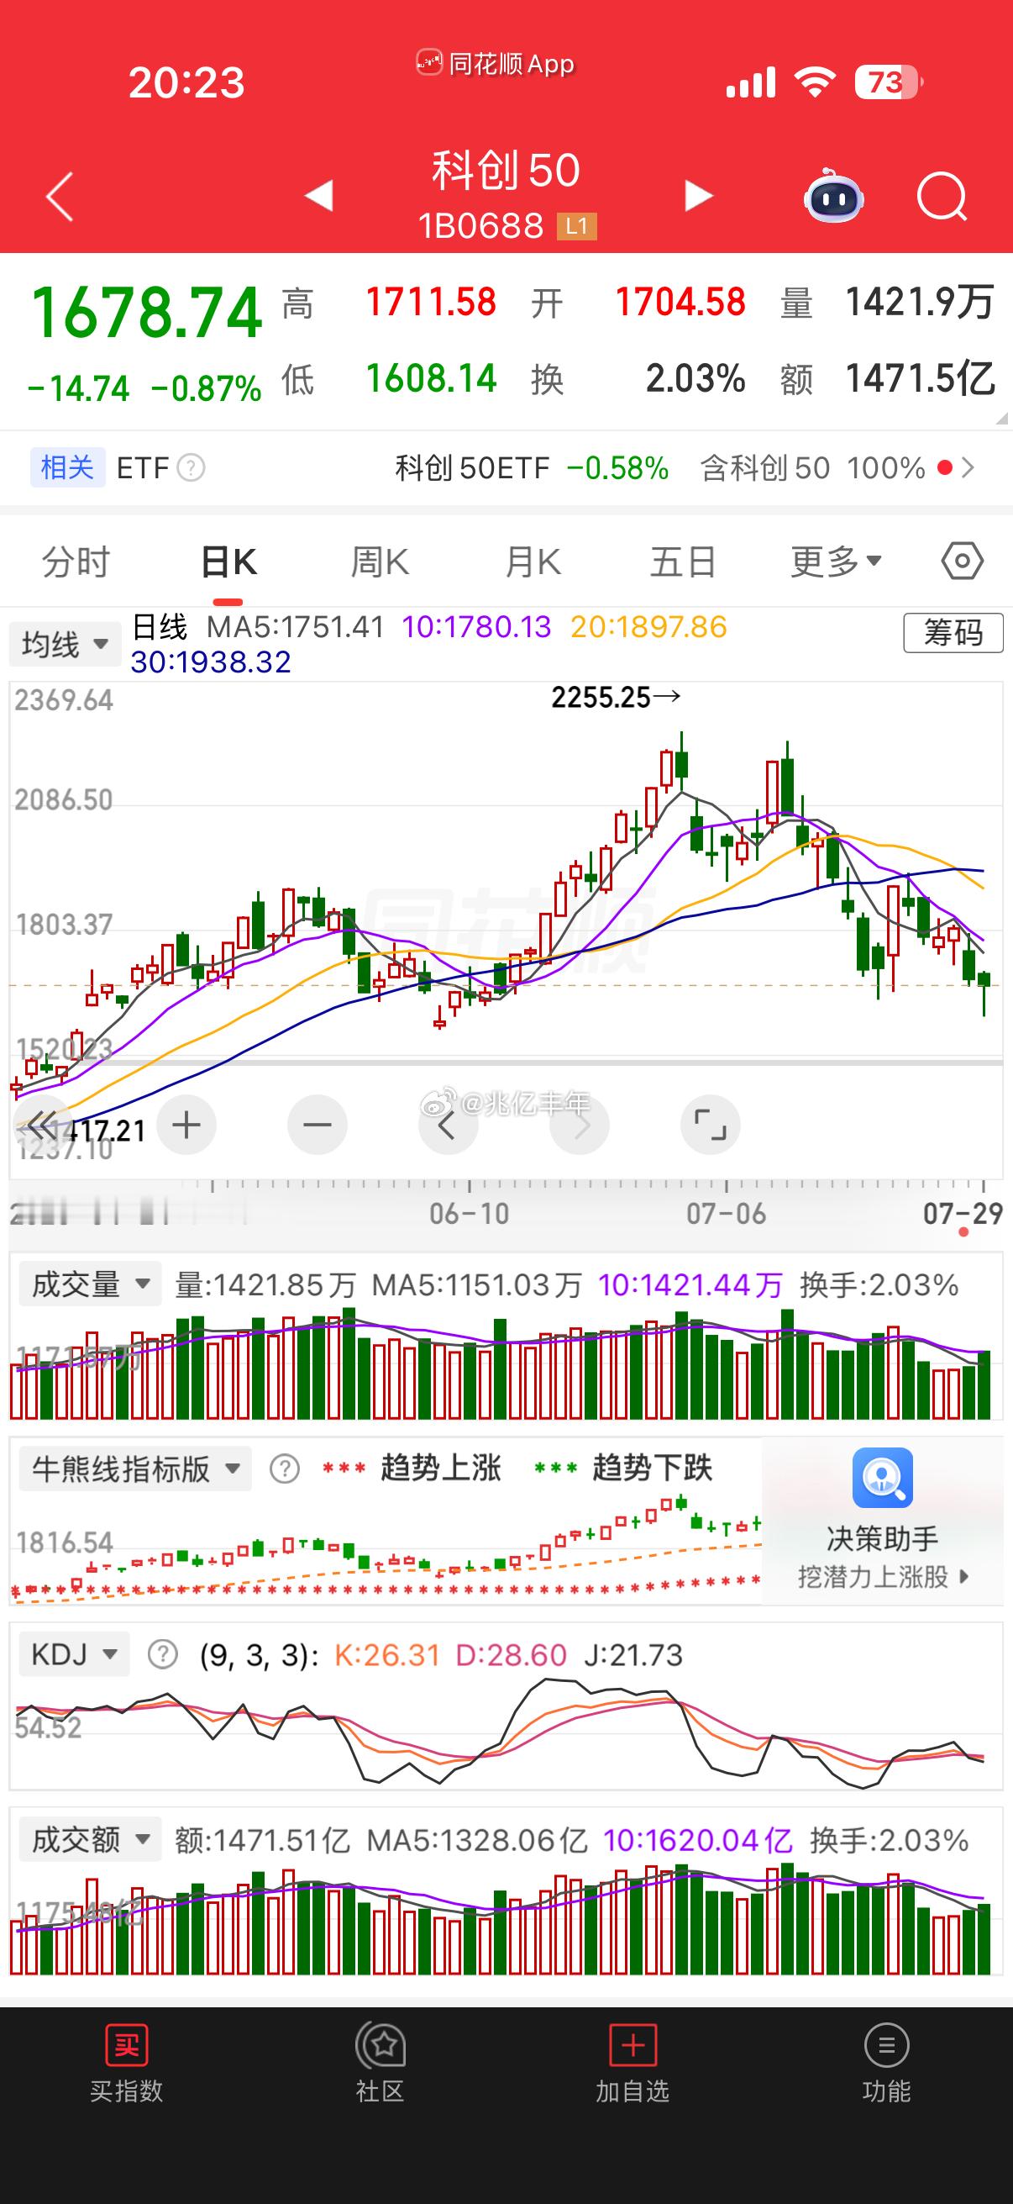Viewport: 1013px width, 2204px height.
Task: Go to next index with right triangle
Action: click(698, 196)
